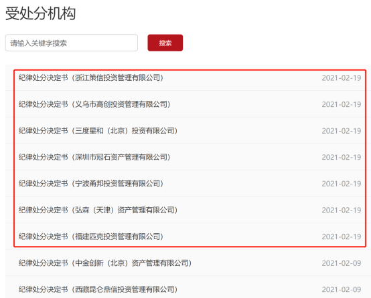Click date 2021-02-19 in 义乌市高创 row
The image size is (371, 298).
342,104
